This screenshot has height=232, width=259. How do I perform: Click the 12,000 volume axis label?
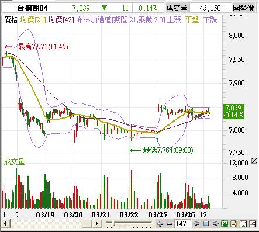239,162
